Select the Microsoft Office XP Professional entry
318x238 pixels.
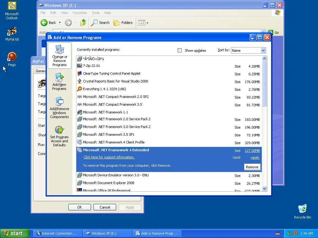pos(169,190)
